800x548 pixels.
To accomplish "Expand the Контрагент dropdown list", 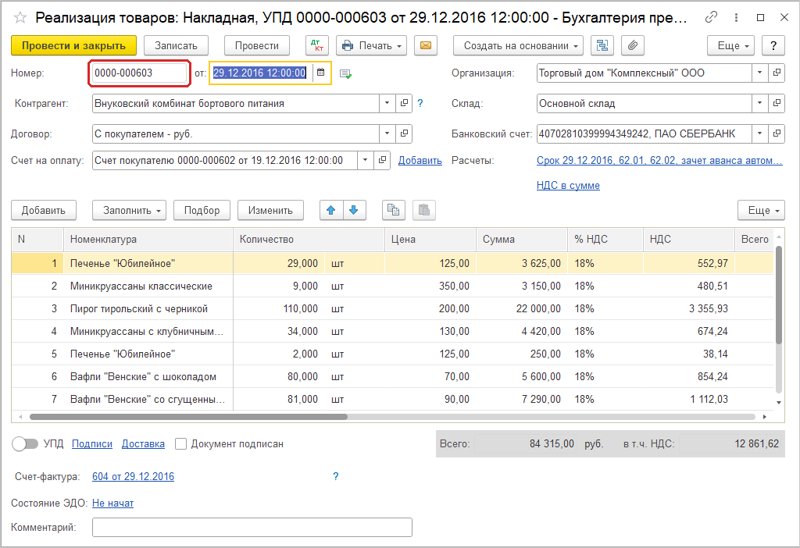I will 387,104.
